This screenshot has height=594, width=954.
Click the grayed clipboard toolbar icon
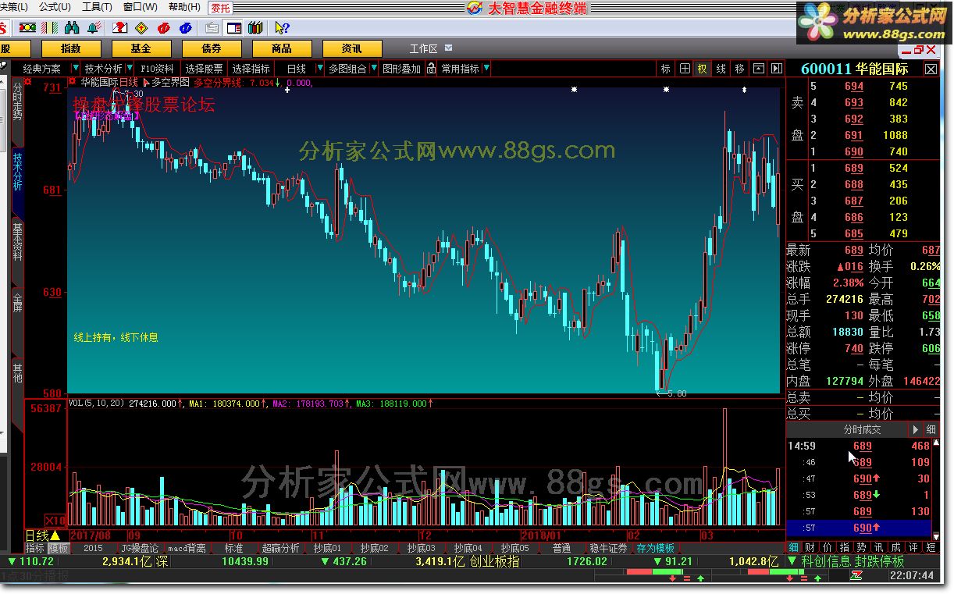pyautogui.click(x=212, y=28)
